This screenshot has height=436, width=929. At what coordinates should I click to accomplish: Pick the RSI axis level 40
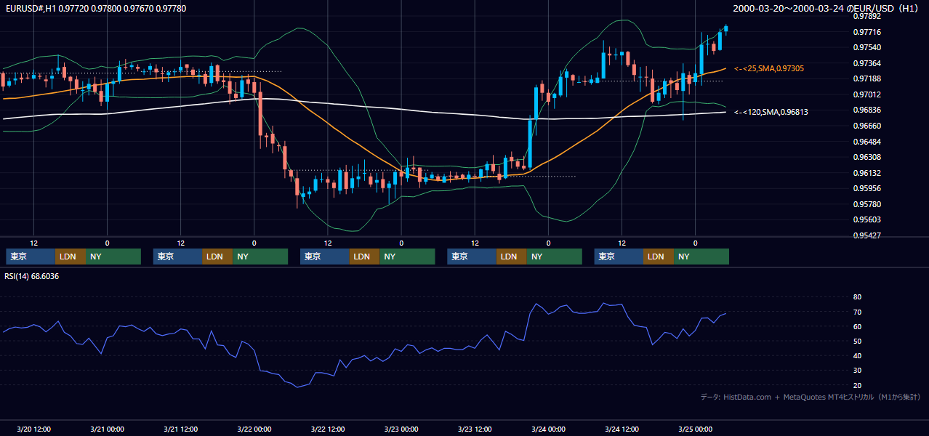point(857,356)
